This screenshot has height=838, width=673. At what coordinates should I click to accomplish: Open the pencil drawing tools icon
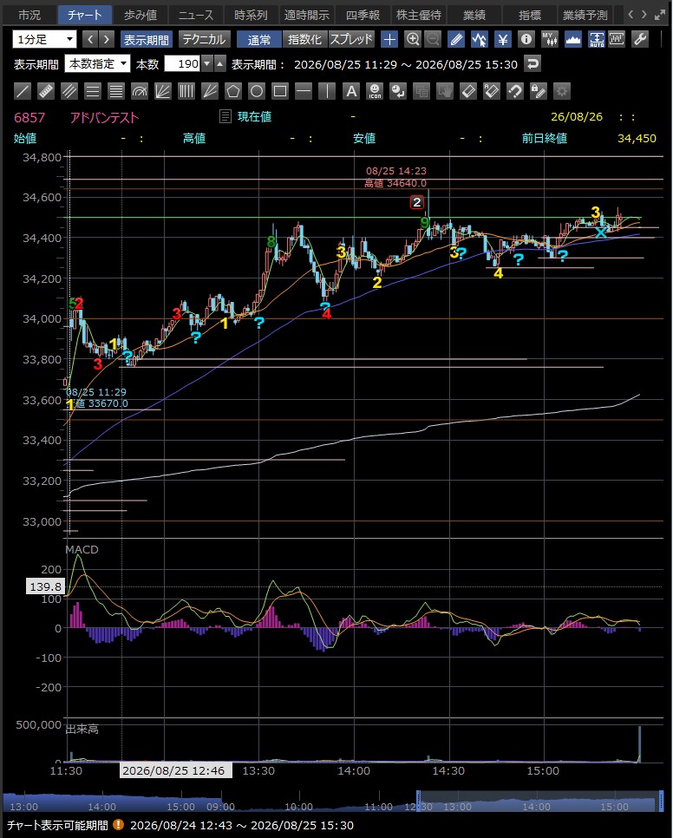point(456,40)
